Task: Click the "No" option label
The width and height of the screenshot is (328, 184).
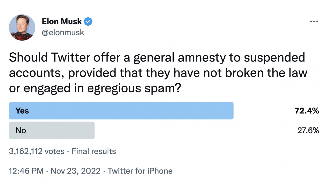Action: (x=21, y=130)
